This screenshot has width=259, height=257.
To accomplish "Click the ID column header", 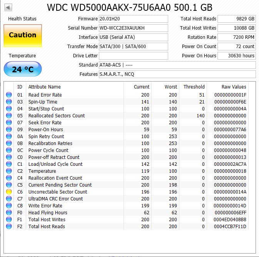I will (20, 87).
